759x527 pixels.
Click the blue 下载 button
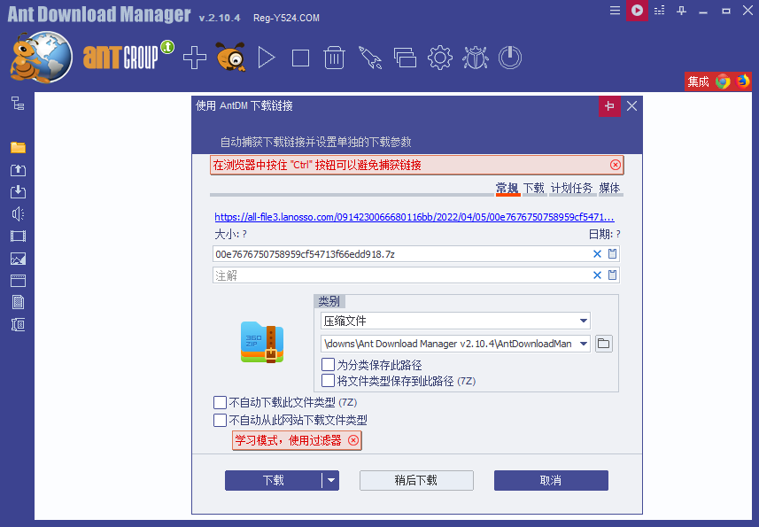(x=273, y=481)
